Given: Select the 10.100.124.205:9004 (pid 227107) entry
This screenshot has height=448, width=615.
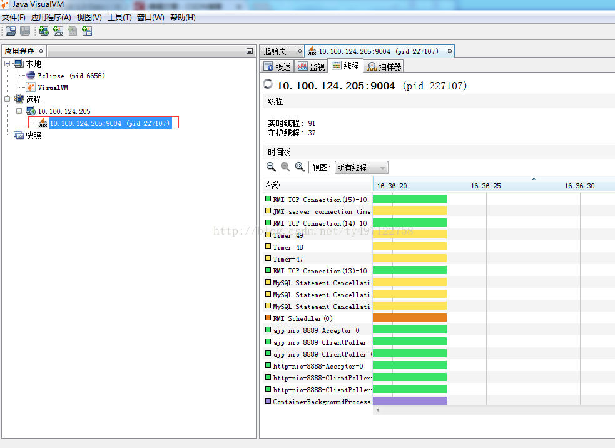Looking at the screenshot, I should coord(110,123).
